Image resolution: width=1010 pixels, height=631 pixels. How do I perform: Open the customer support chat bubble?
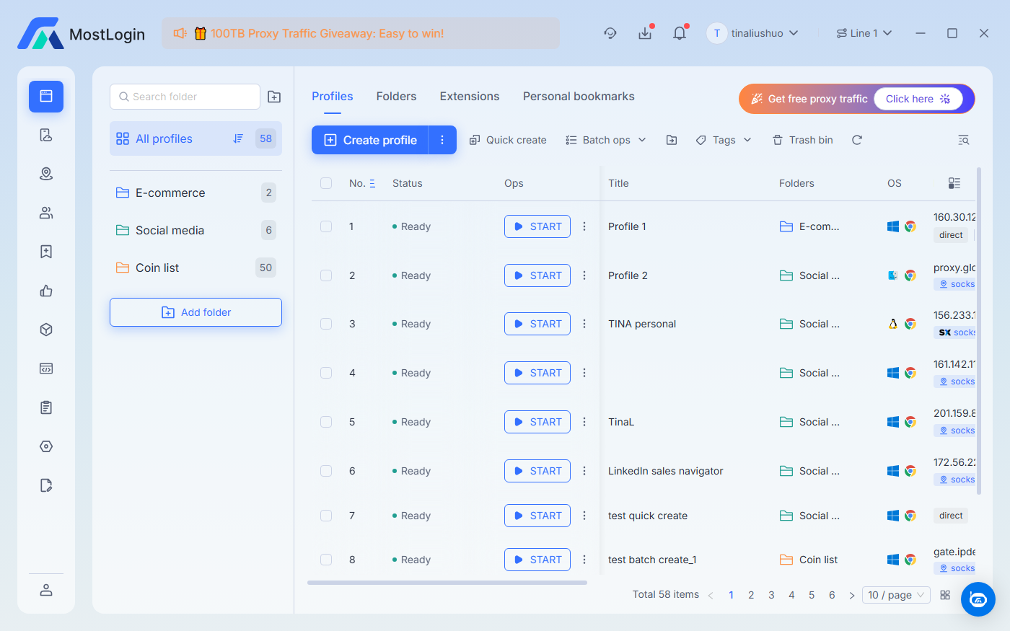(978, 599)
